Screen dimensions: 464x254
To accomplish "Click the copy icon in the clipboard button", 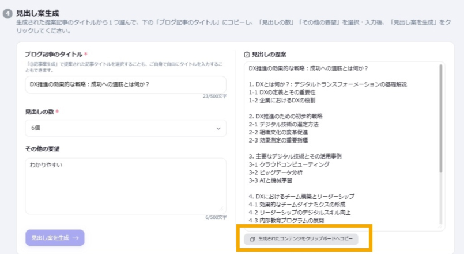I will 252,238.
